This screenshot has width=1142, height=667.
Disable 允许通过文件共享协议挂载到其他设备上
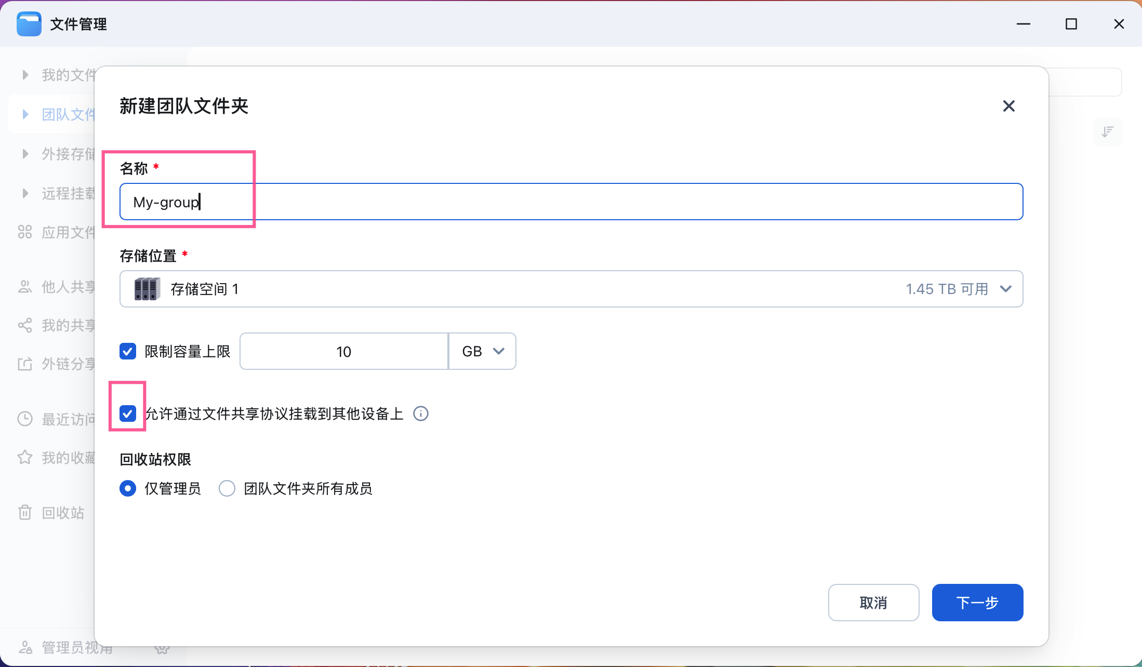click(127, 413)
